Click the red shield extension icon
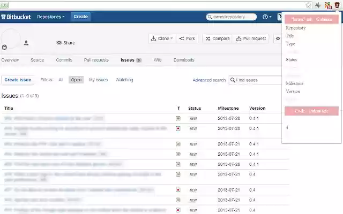 [337, 5]
